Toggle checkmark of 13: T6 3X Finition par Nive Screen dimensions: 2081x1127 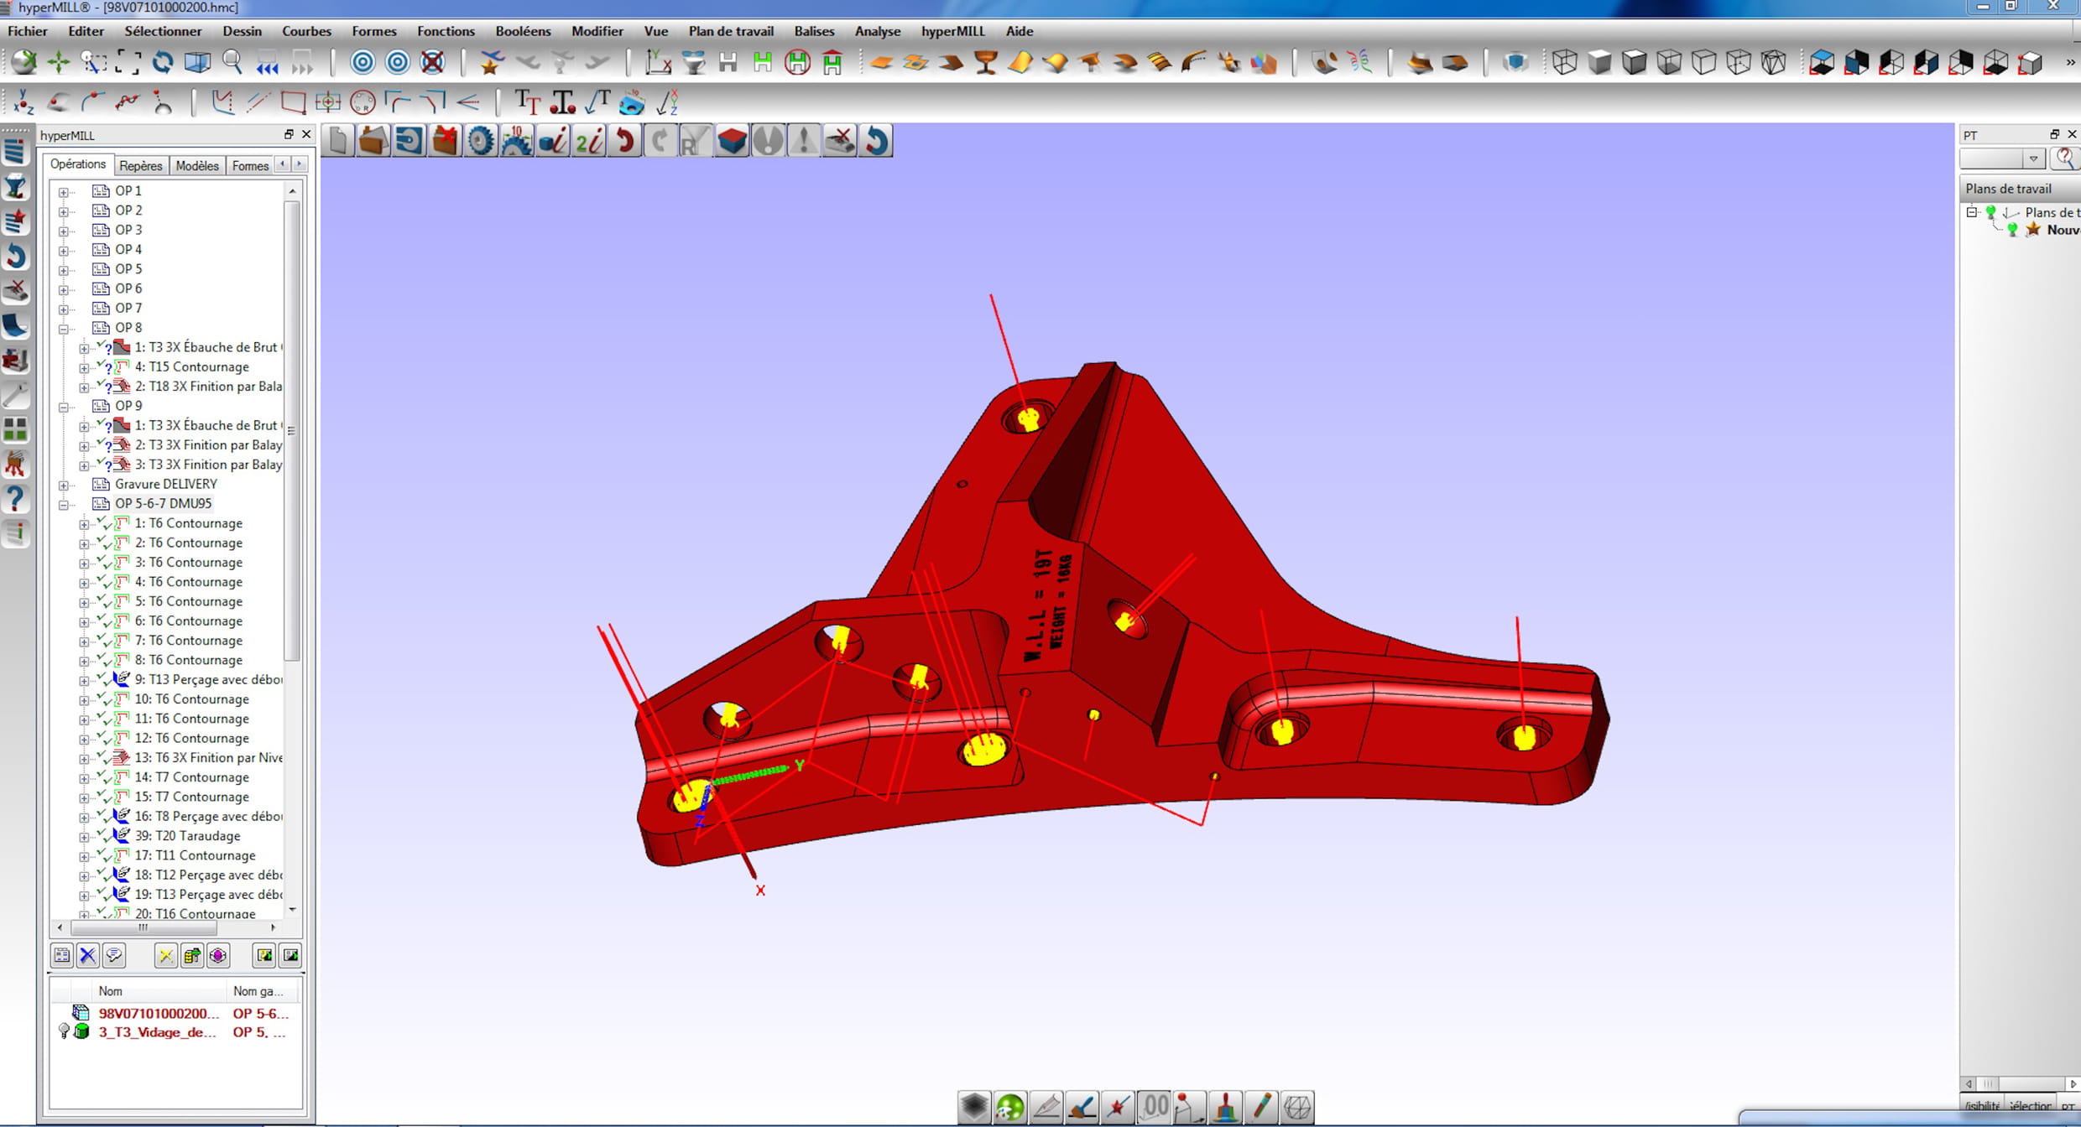pyautogui.click(x=104, y=757)
